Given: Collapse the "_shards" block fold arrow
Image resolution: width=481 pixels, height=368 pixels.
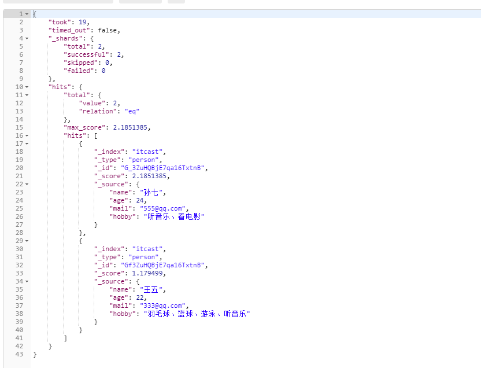Looking at the screenshot, I should tap(27, 38).
